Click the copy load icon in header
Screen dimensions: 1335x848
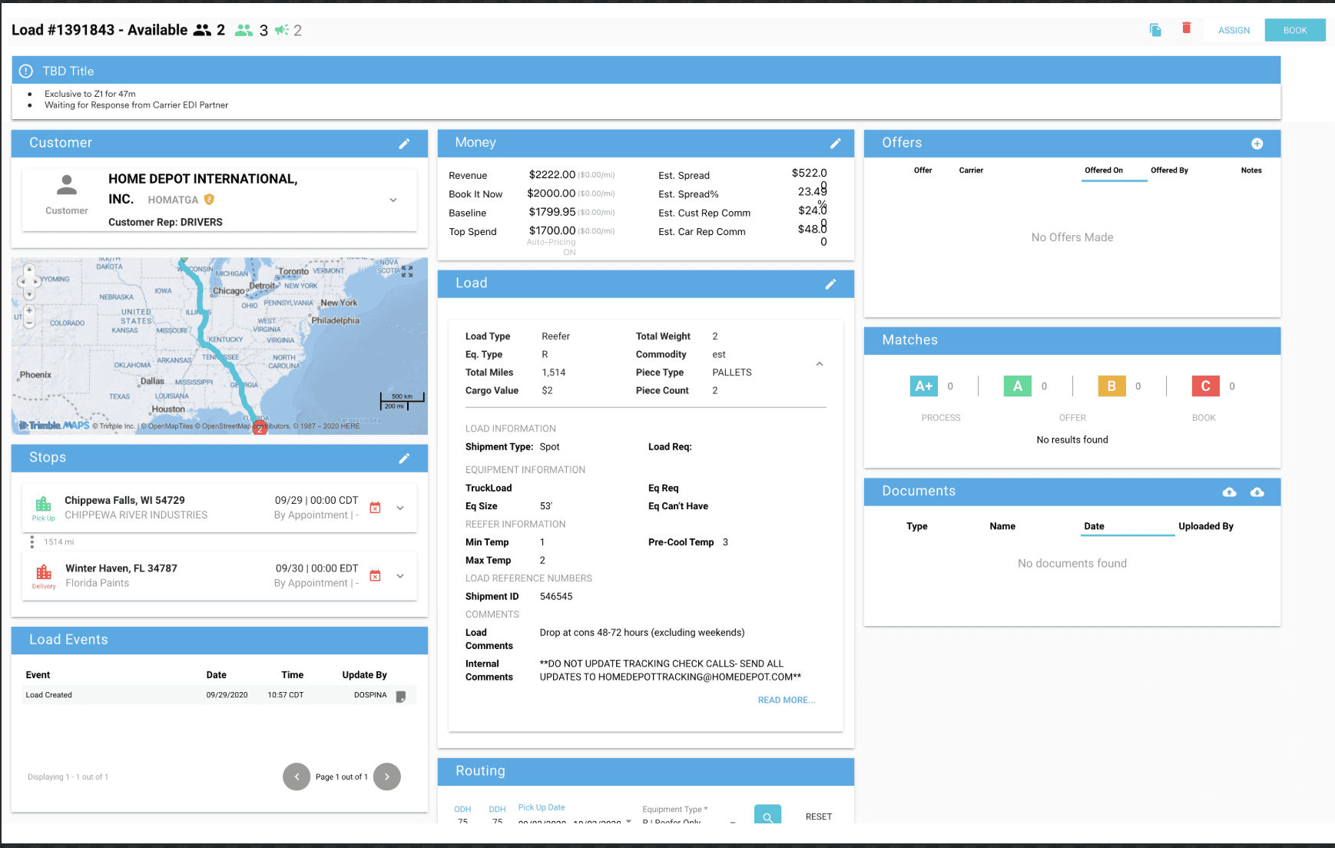point(1155,30)
